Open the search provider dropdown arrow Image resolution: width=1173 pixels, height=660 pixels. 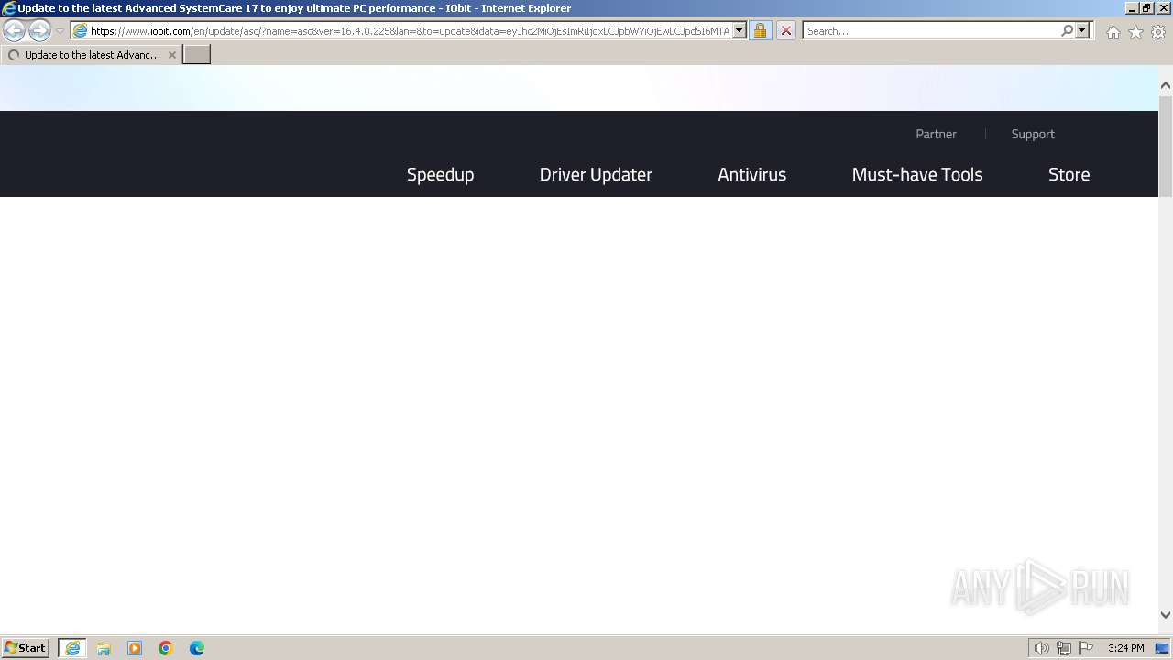(1082, 30)
